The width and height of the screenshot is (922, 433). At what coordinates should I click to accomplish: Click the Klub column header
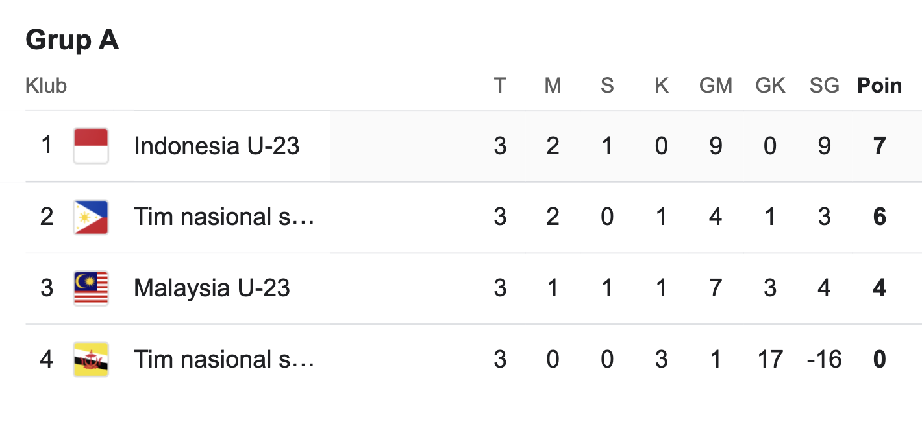click(x=46, y=86)
